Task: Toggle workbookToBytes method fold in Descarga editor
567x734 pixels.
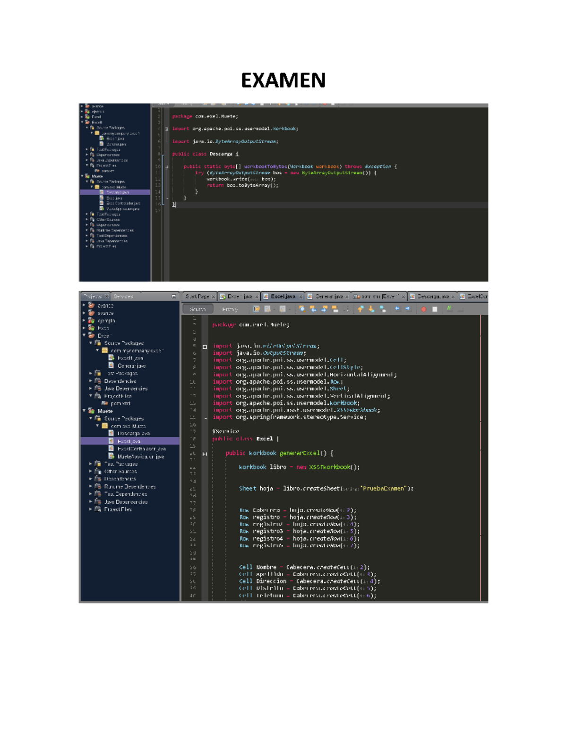Action: [x=167, y=167]
